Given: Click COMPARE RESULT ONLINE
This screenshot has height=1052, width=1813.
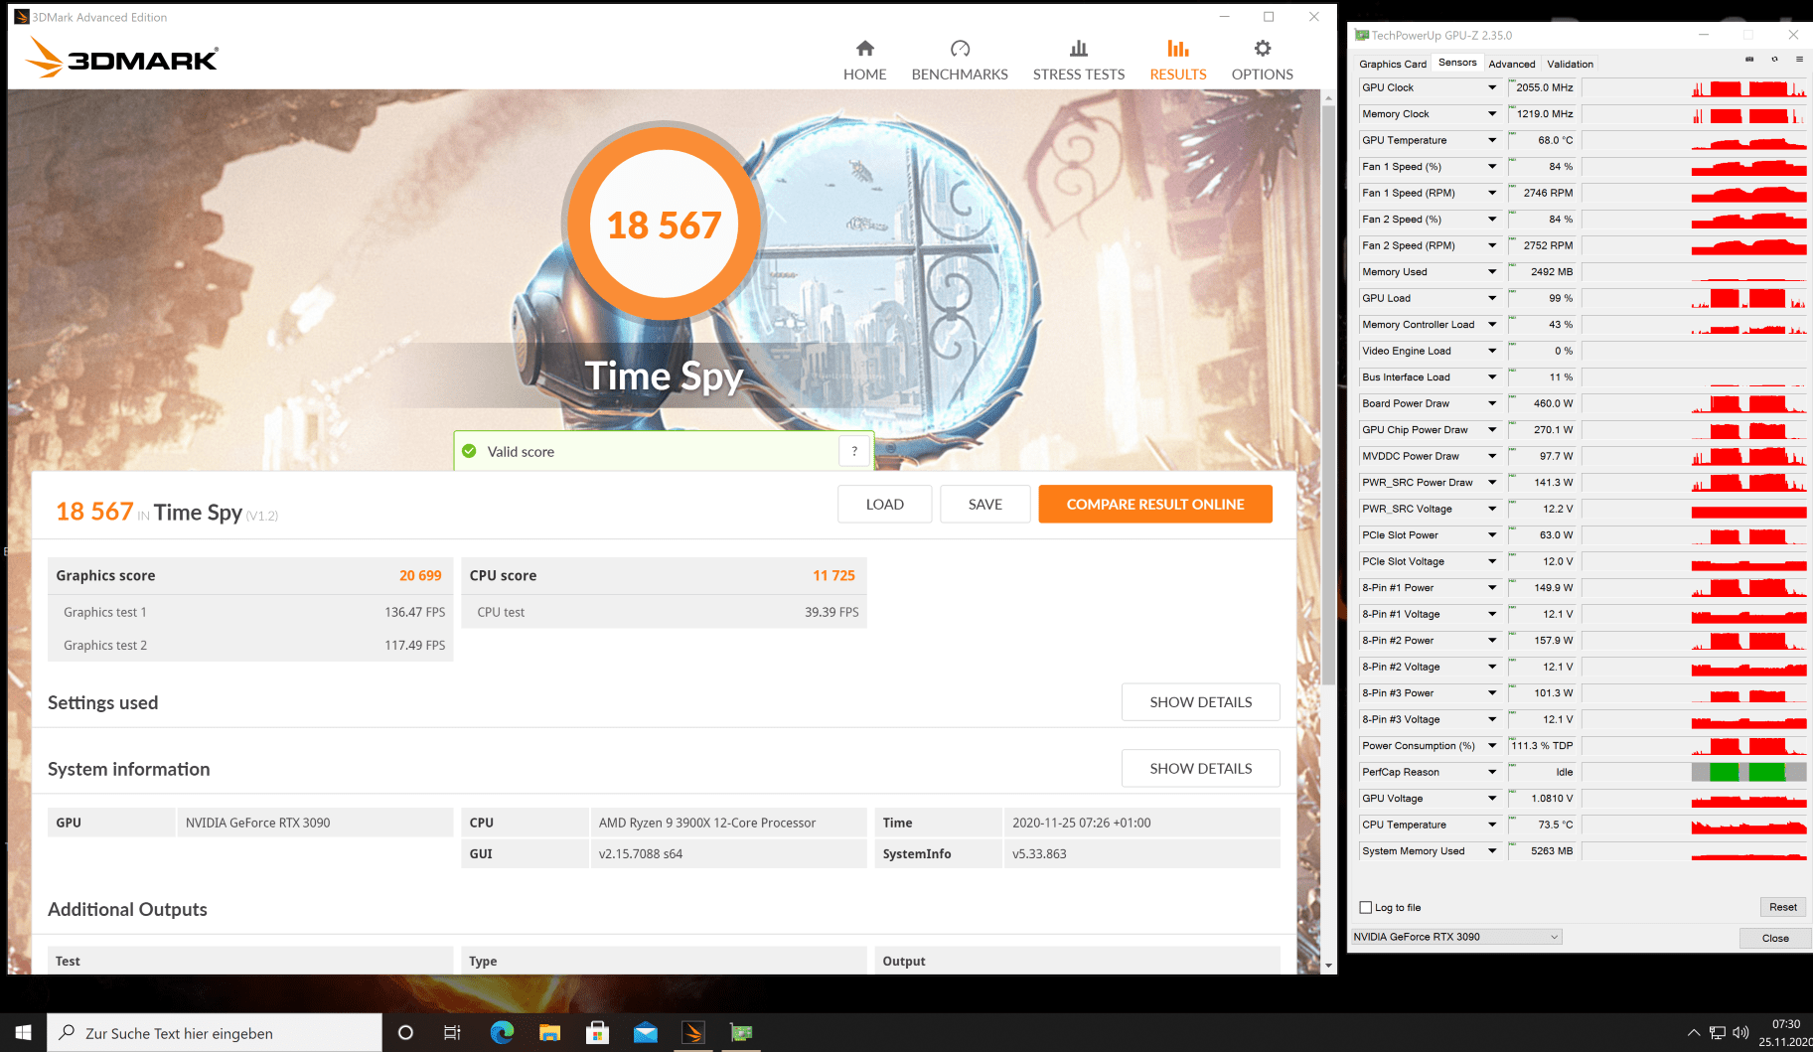Looking at the screenshot, I should point(1155,505).
